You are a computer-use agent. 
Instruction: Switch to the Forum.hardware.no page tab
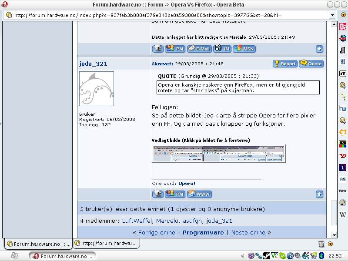(38, 244)
